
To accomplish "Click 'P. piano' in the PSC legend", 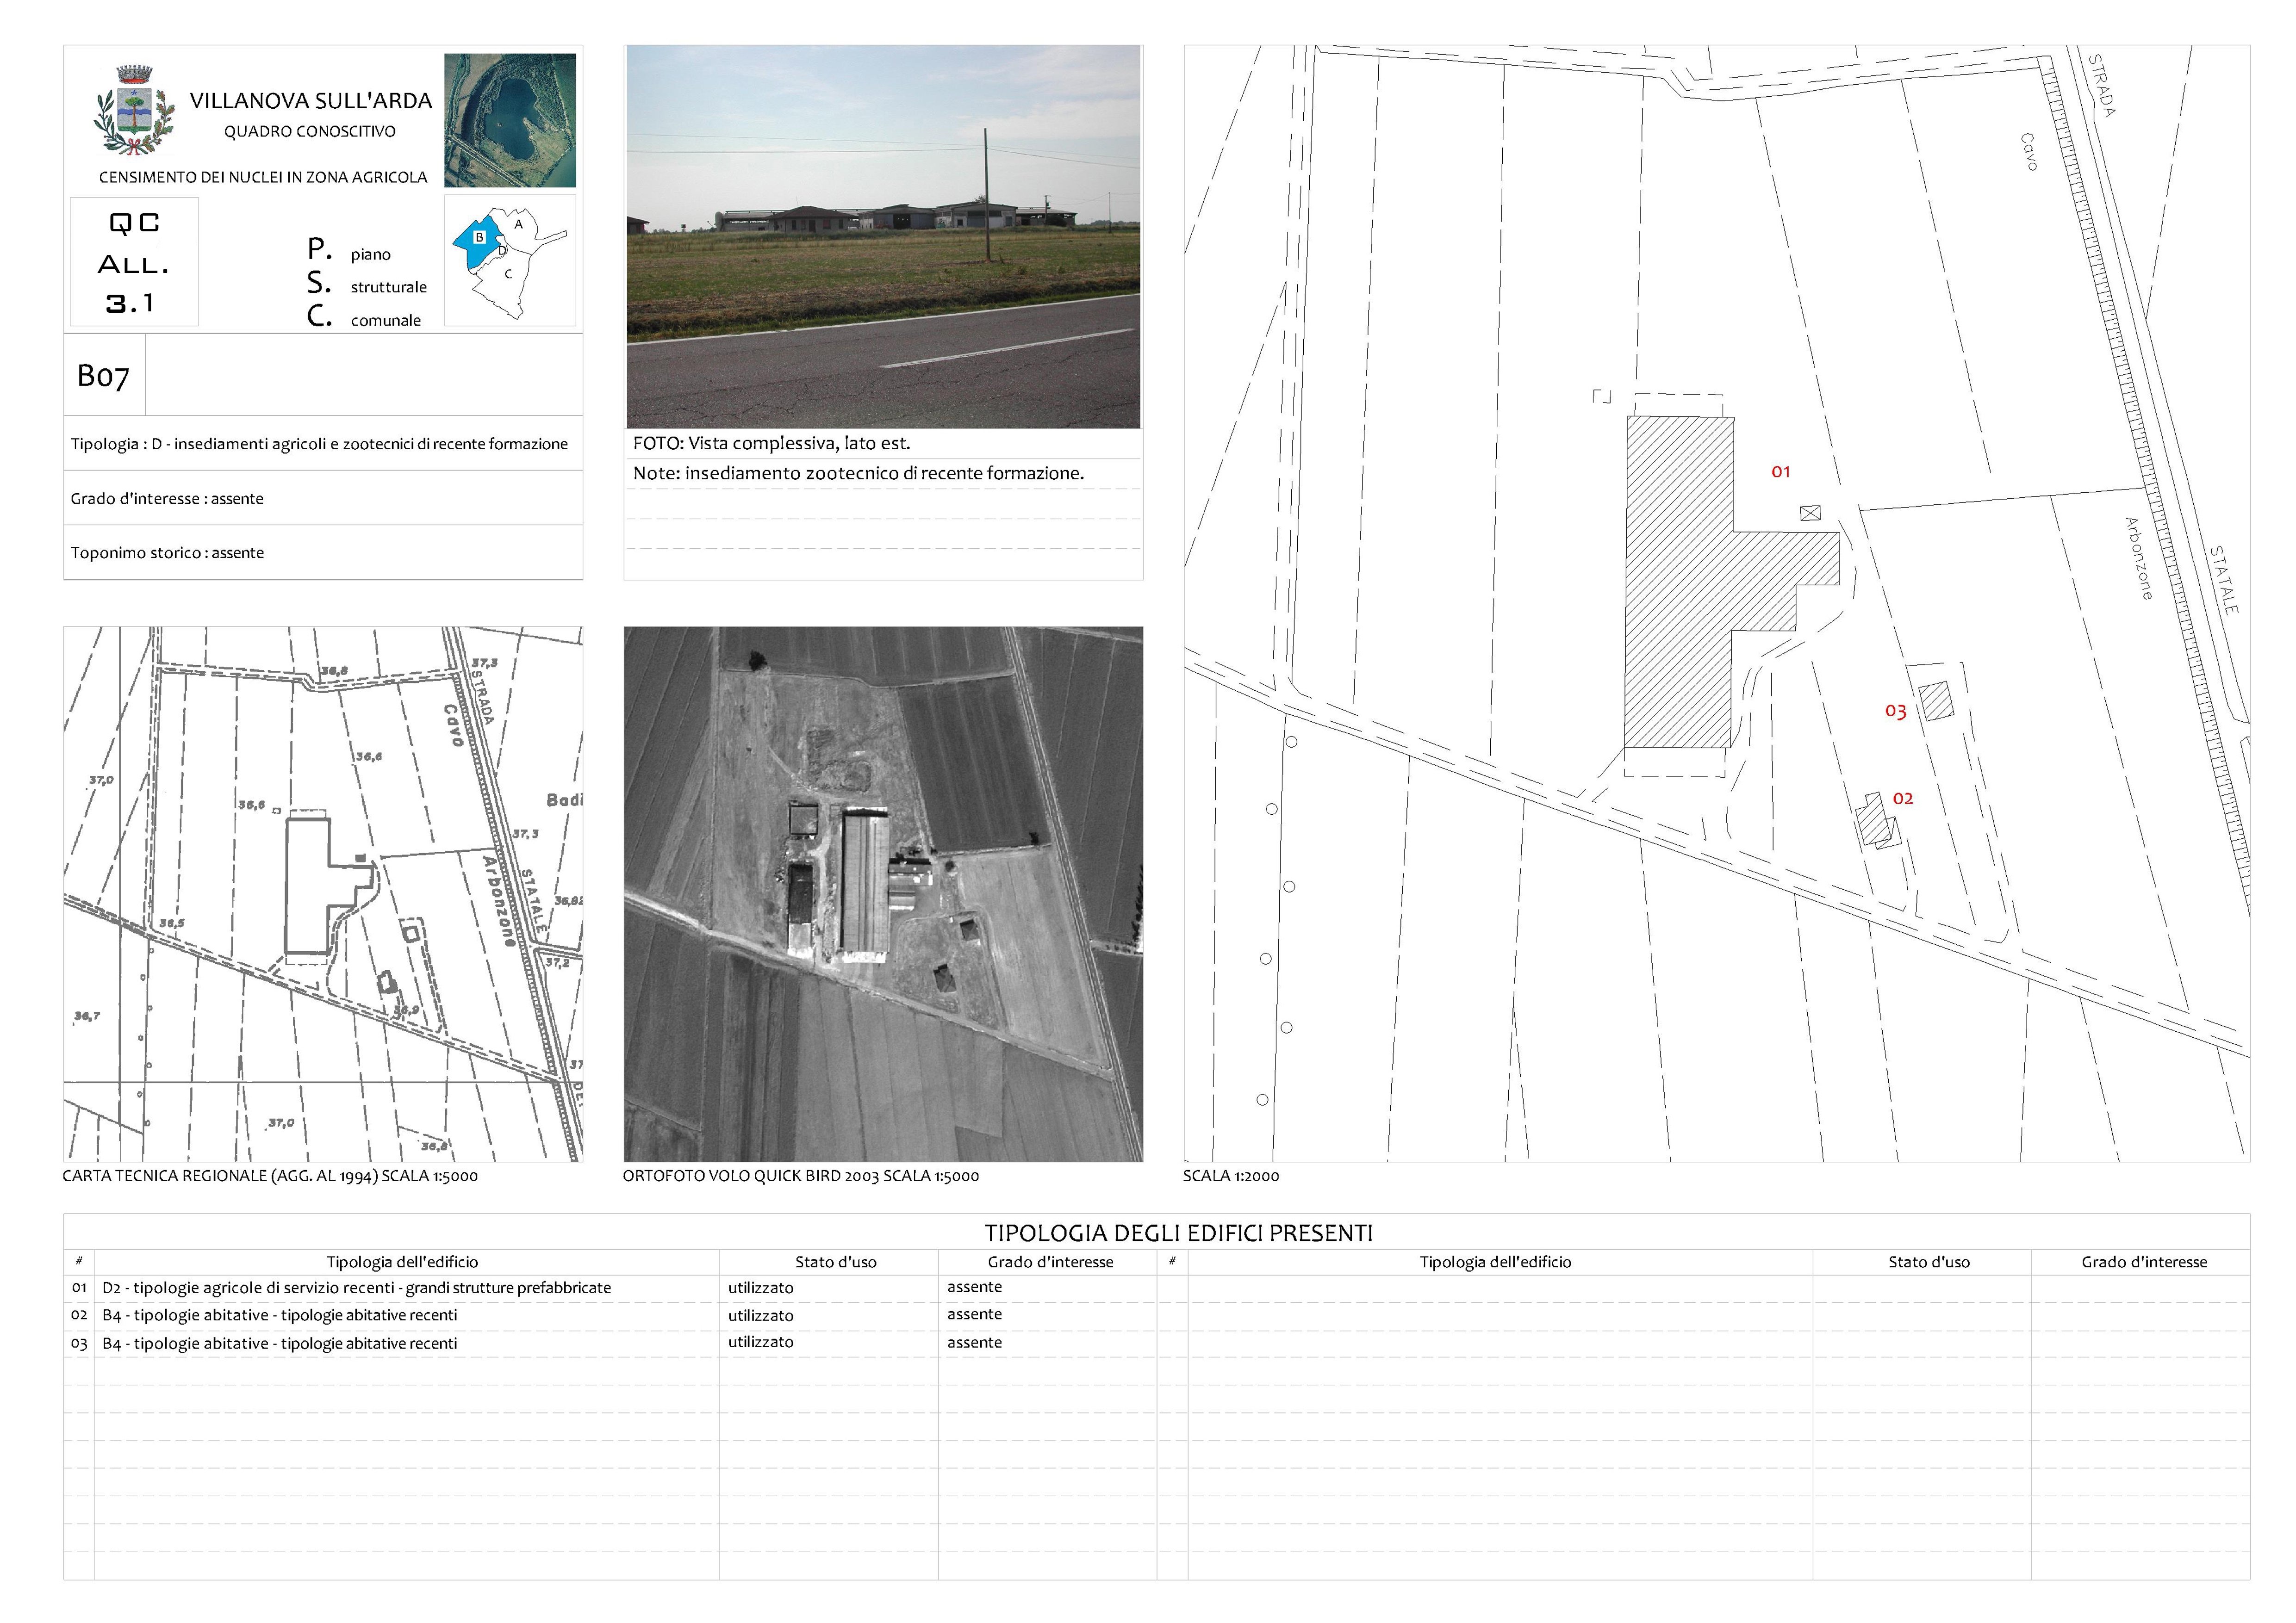I will (349, 250).
